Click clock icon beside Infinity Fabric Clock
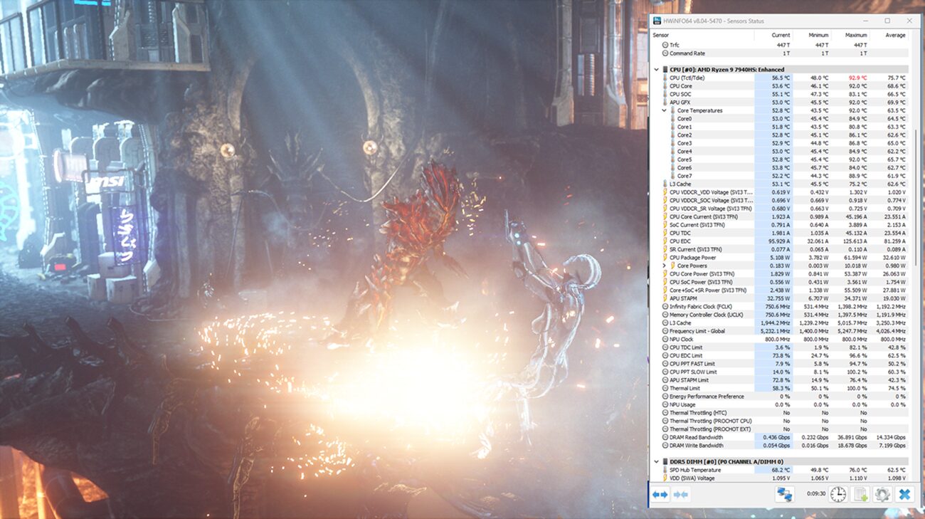925x519 pixels. (665, 307)
